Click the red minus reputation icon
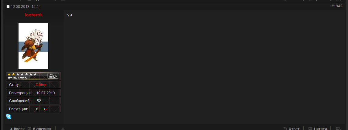348x130 pixels. pos(46,109)
